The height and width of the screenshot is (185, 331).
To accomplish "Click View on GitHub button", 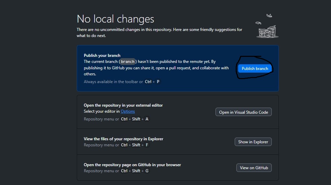I will [254, 168].
